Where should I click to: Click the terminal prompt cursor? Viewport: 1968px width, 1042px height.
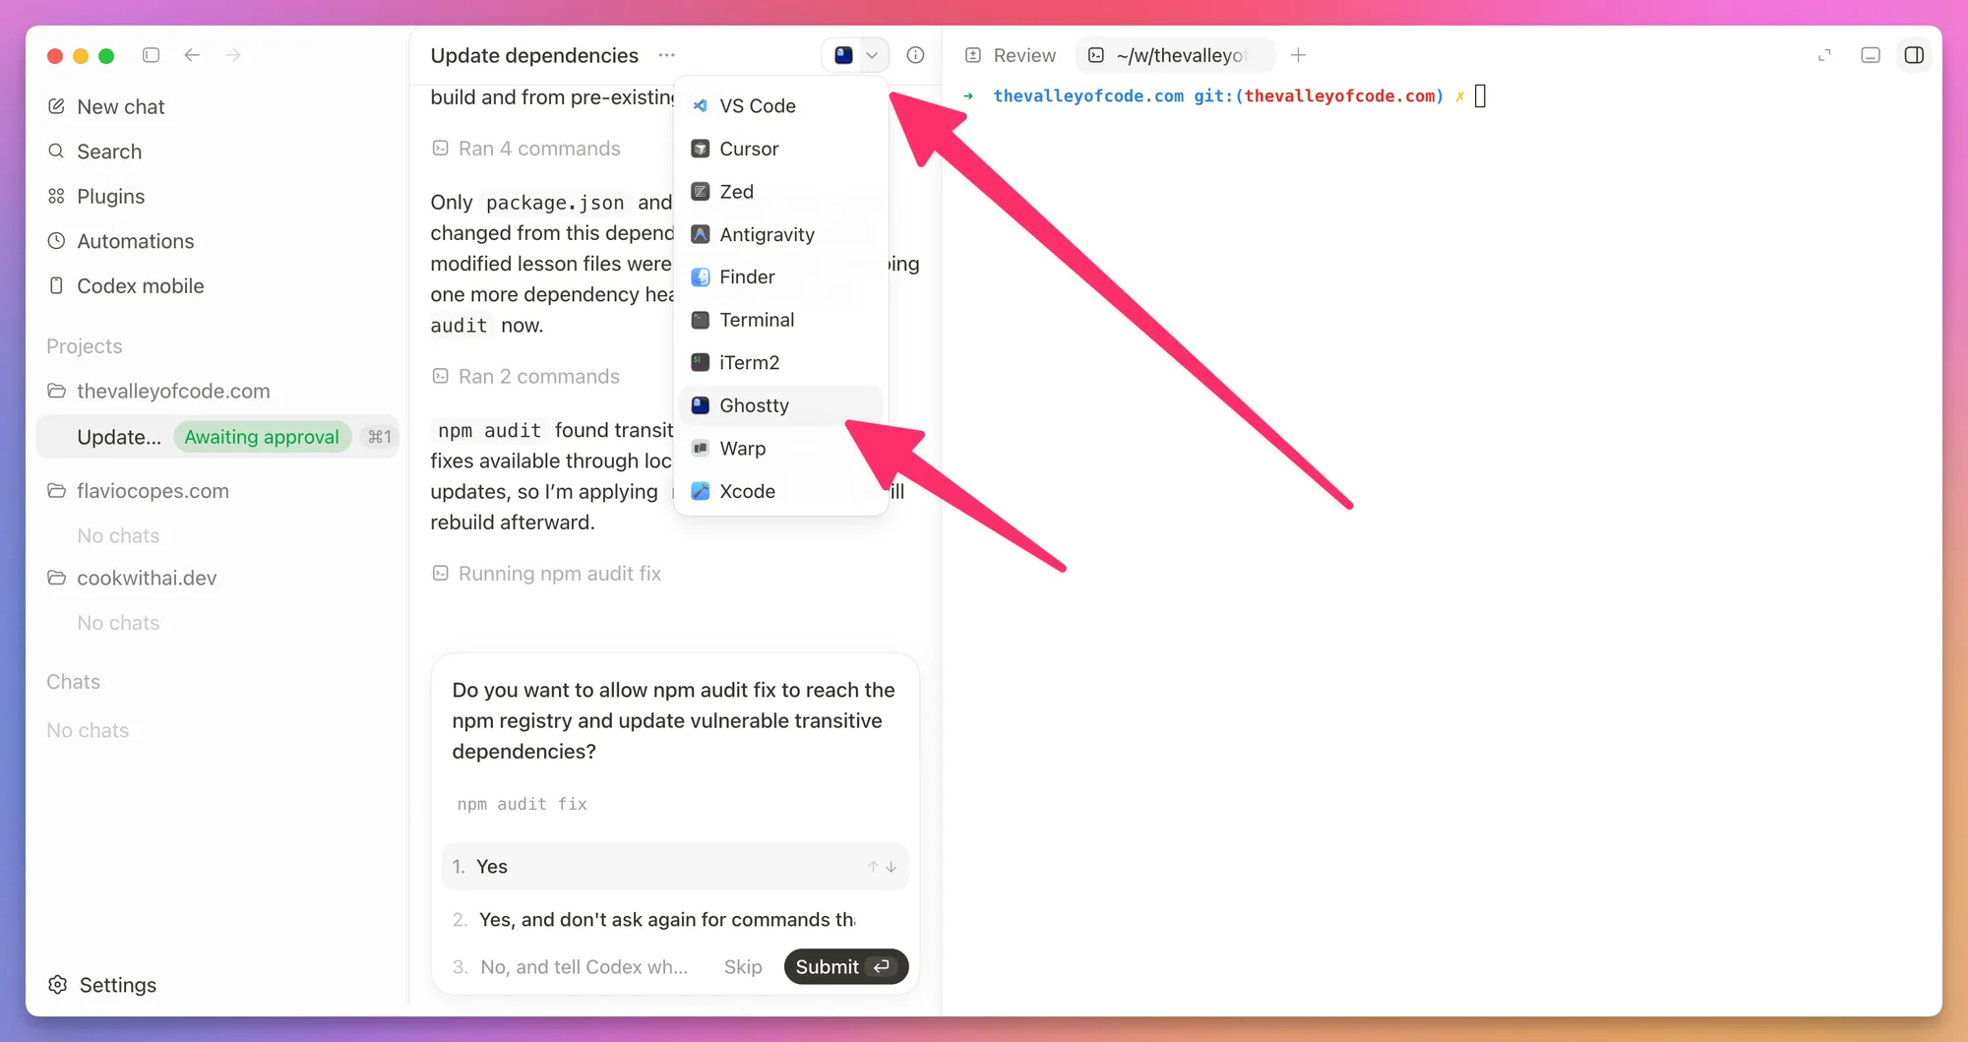click(x=1480, y=95)
